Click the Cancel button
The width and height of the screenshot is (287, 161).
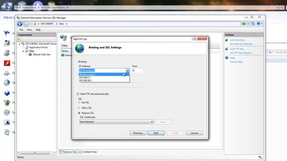coord(194,133)
